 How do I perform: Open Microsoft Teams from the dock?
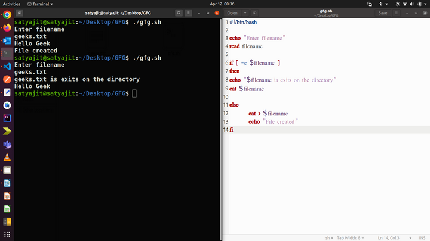pyautogui.click(x=7, y=144)
